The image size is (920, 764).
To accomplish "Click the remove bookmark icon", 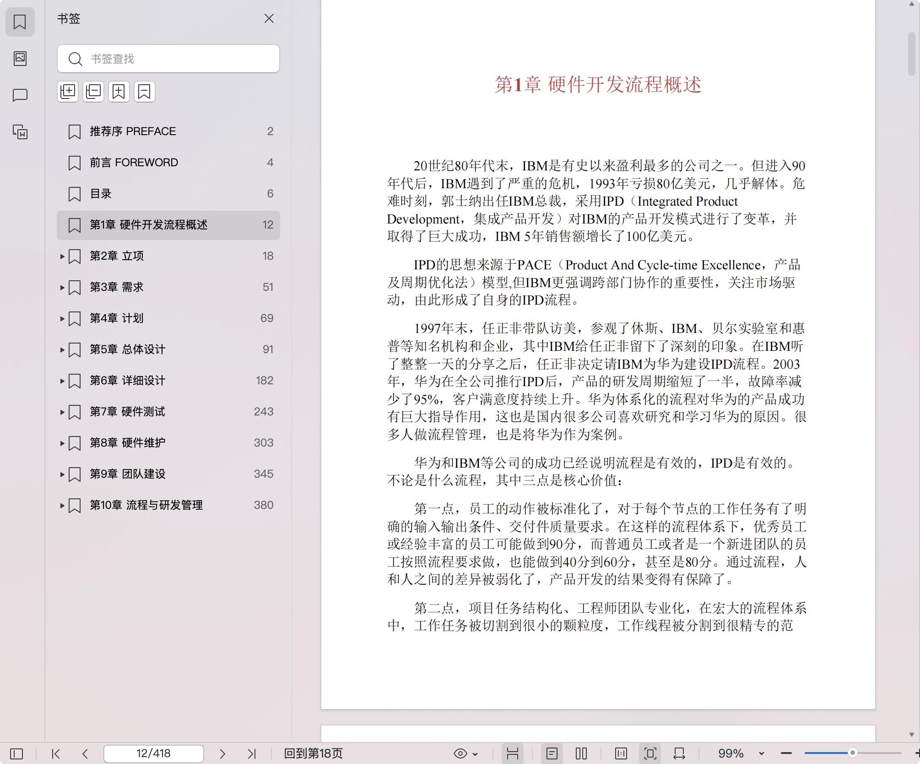I will point(145,92).
